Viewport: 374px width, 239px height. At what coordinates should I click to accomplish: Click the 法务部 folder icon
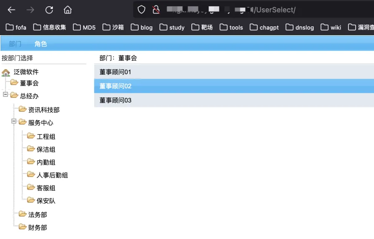pyautogui.click(x=23, y=214)
